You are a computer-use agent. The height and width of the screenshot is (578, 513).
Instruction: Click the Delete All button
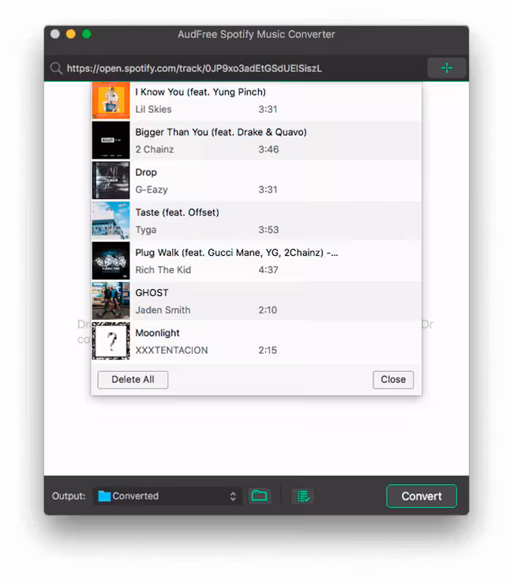point(133,380)
